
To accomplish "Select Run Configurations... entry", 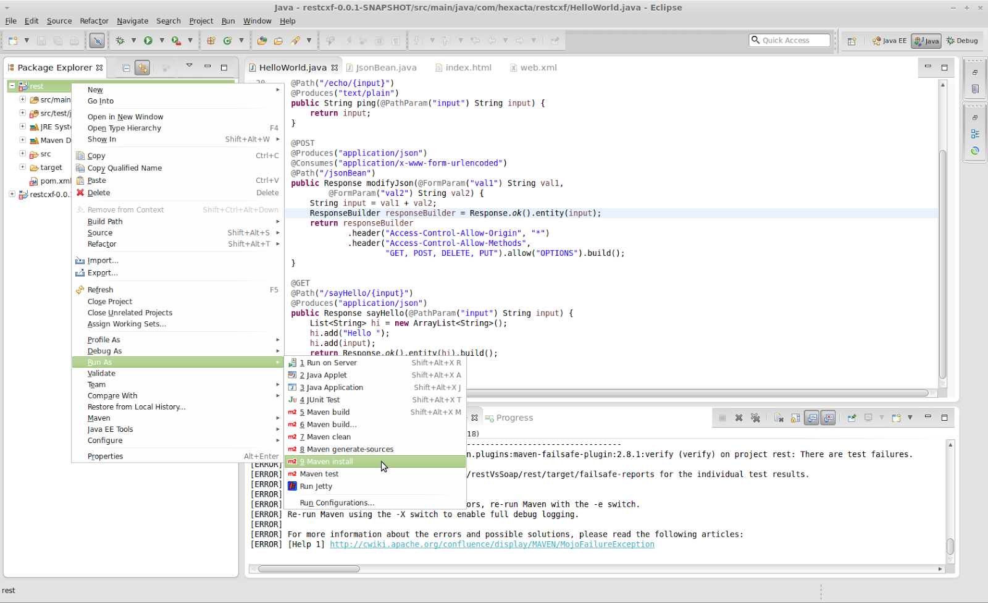I will click(x=375, y=503).
